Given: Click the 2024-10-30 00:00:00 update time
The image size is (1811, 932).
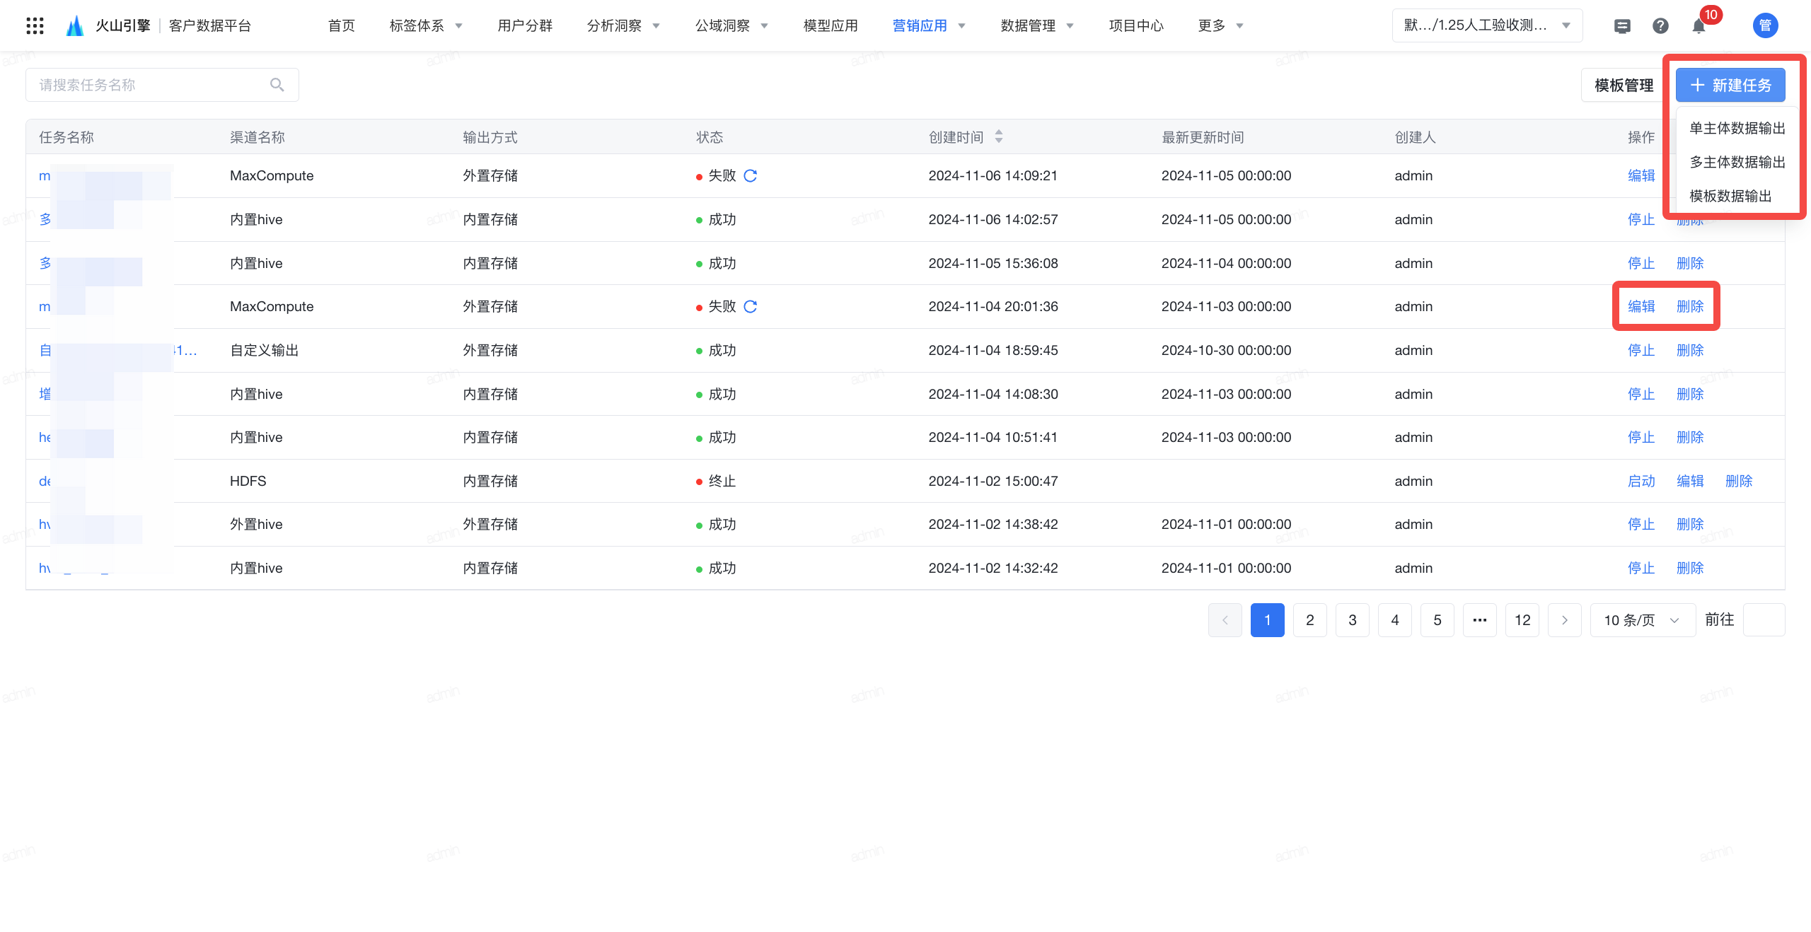Looking at the screenshot, I should coord(1226,350).
